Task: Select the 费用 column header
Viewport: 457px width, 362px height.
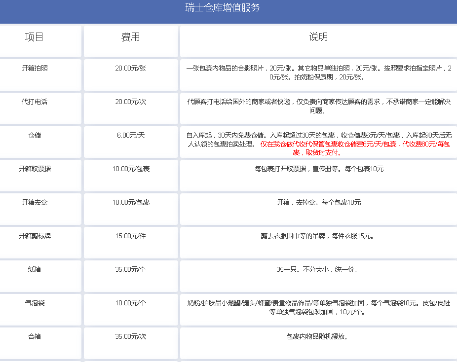Action: point(131,37)
